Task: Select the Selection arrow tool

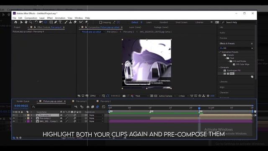Action: pos(21,22)
